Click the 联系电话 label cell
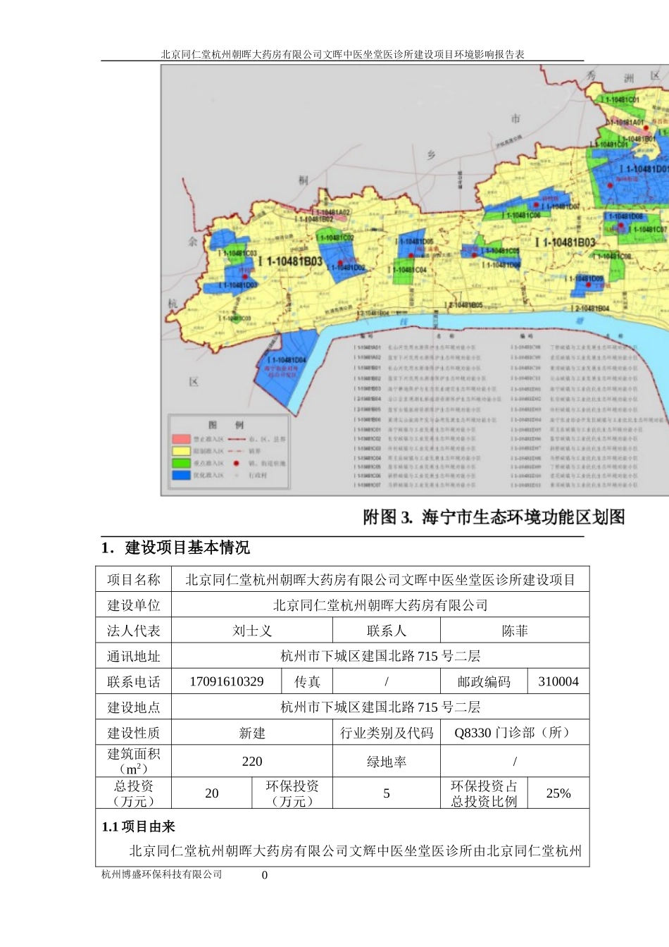669x947 pixels. pos(134,681)
